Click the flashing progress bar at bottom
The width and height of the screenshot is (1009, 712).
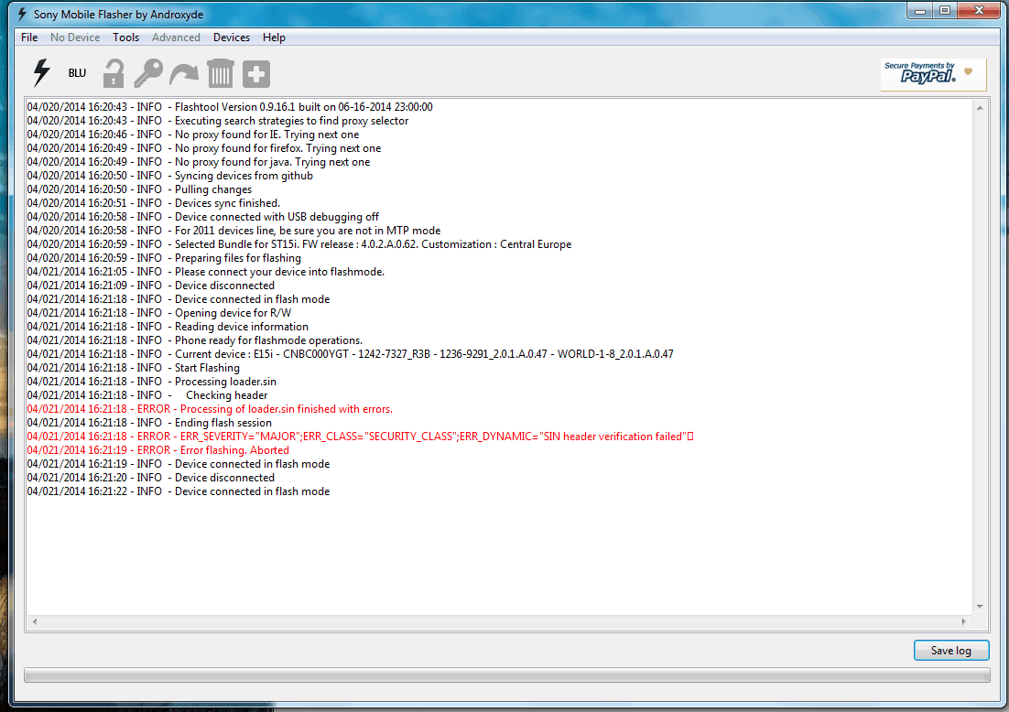click(507, 674)
